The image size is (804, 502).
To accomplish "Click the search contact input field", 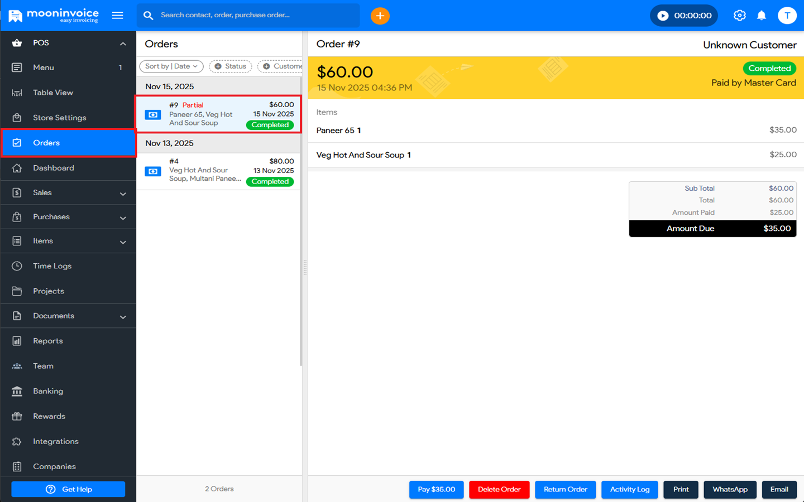I will (x=248, y=15).
